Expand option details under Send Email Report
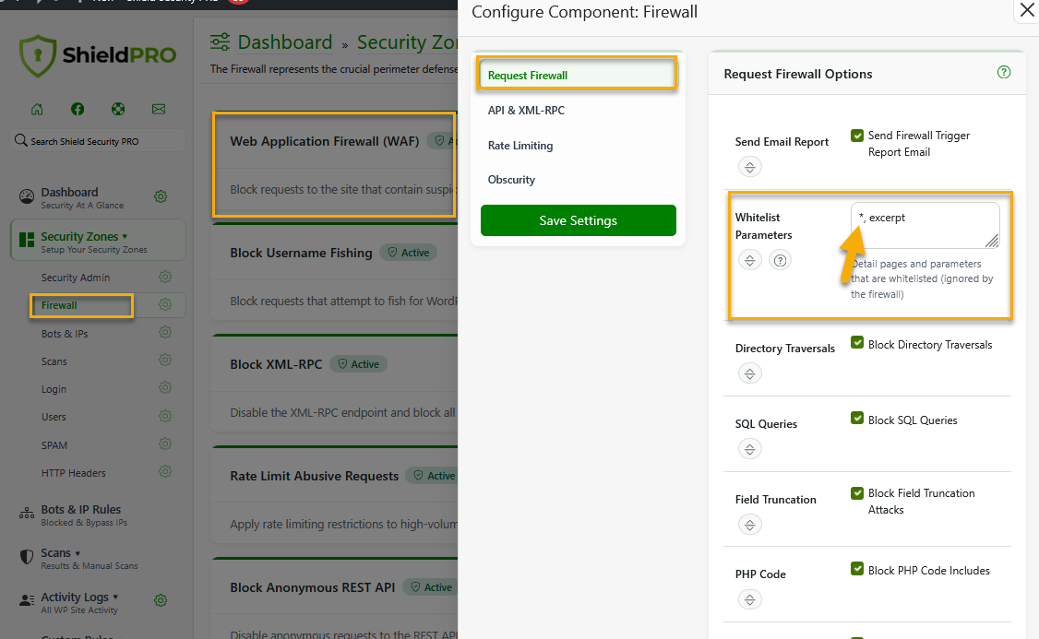 tap(750, 167)
